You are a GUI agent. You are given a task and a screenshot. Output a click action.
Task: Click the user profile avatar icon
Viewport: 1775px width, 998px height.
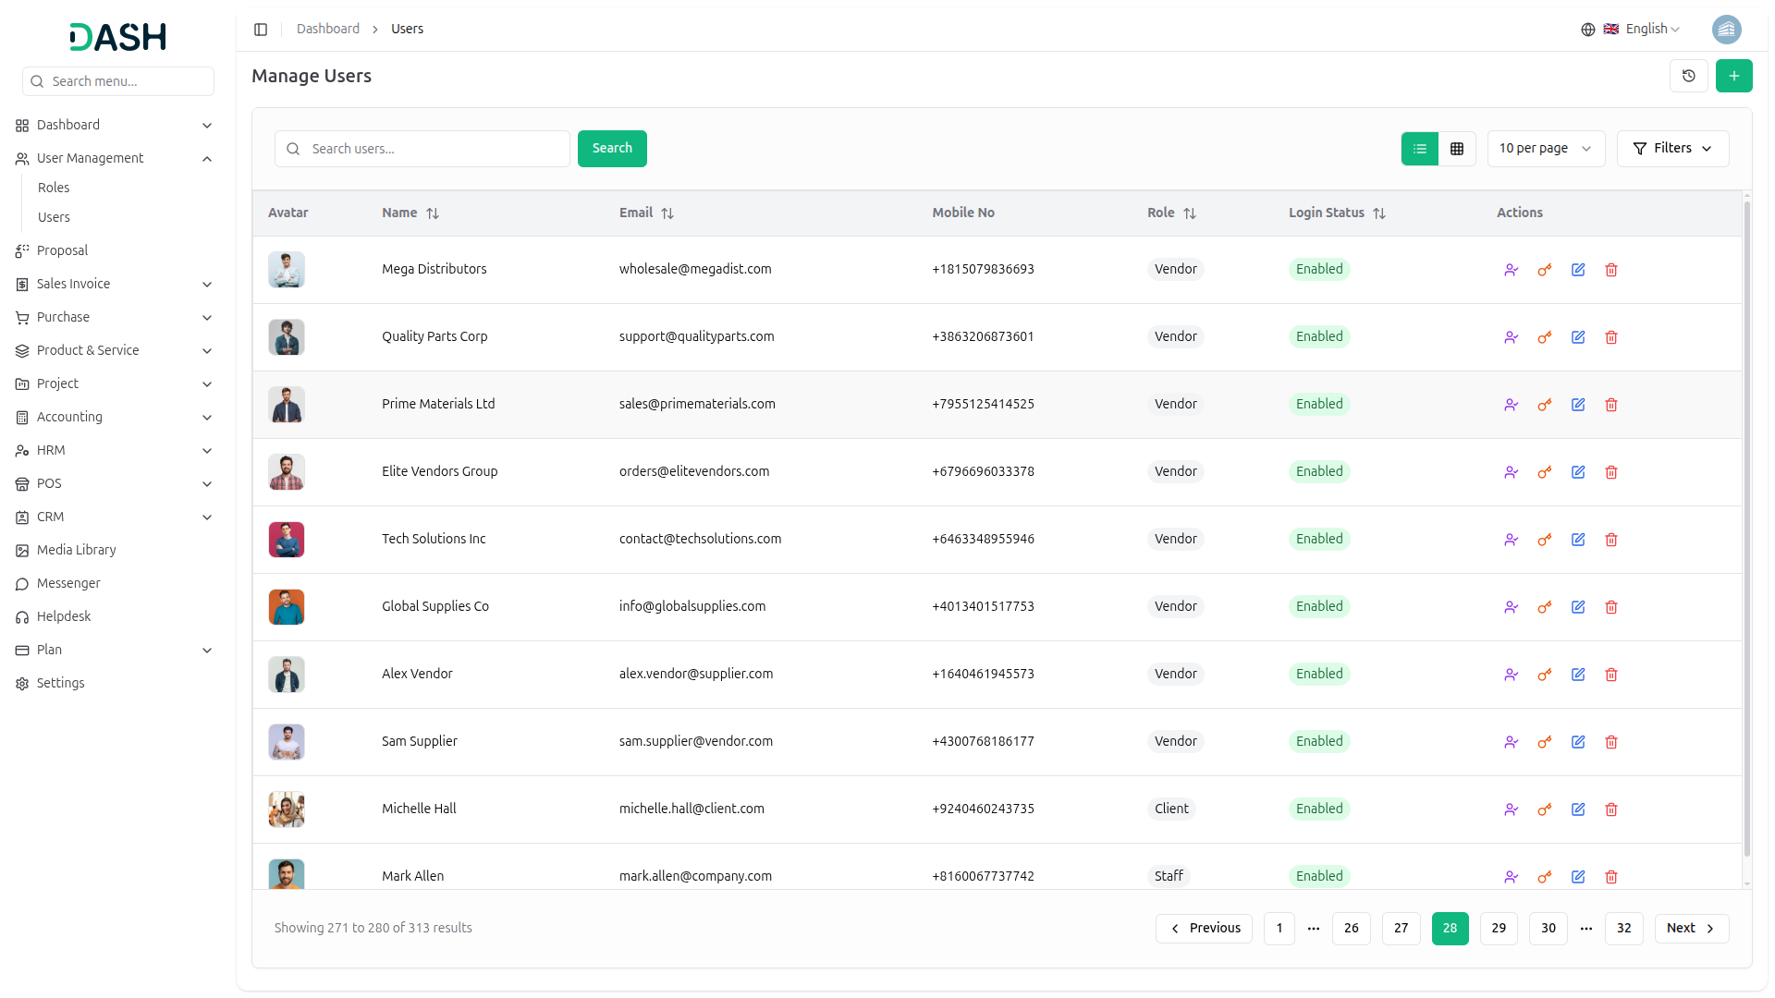(x=1726, y=30)
